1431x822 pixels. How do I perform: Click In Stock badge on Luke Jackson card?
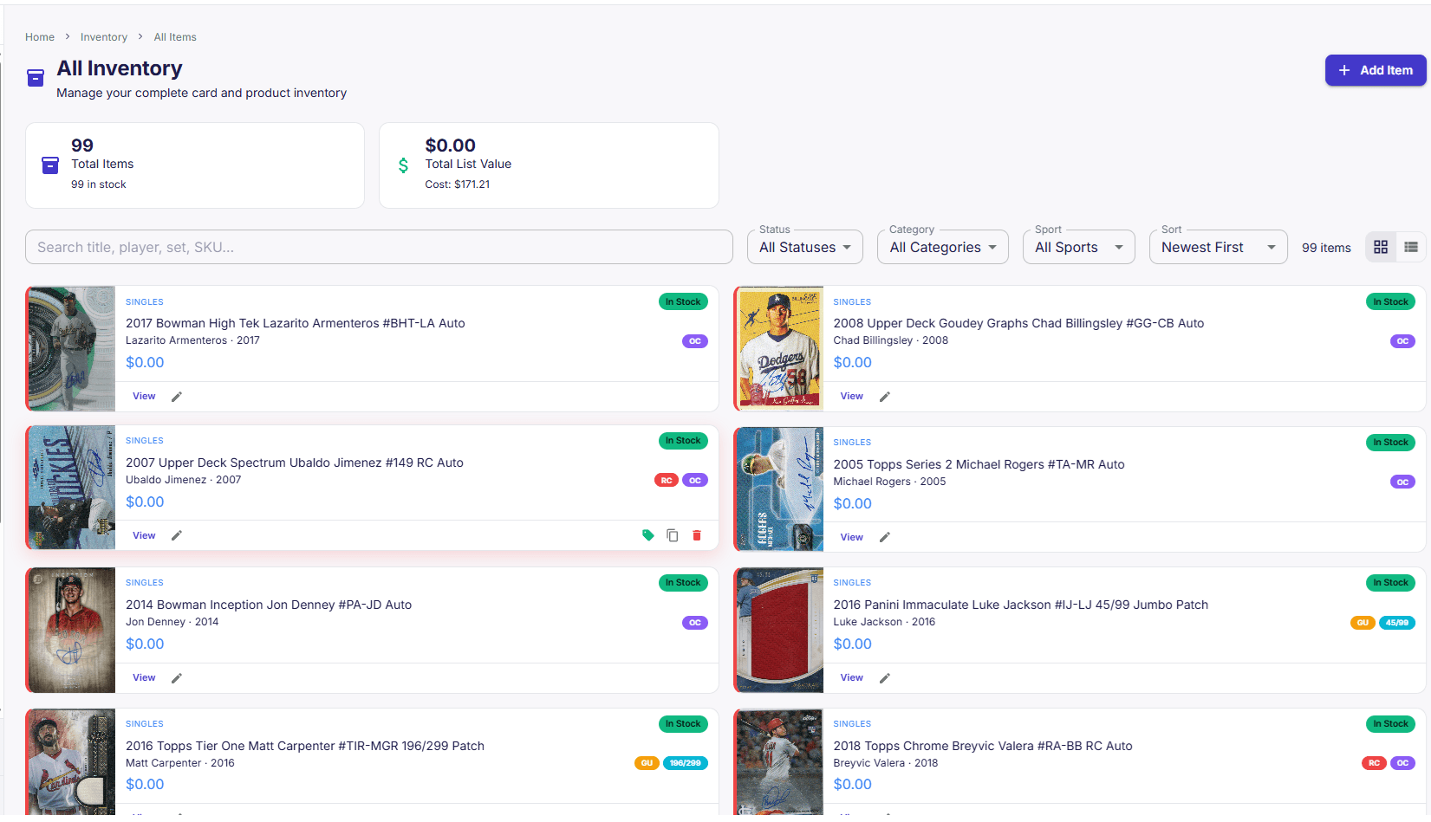click(x=1391, y=583)
